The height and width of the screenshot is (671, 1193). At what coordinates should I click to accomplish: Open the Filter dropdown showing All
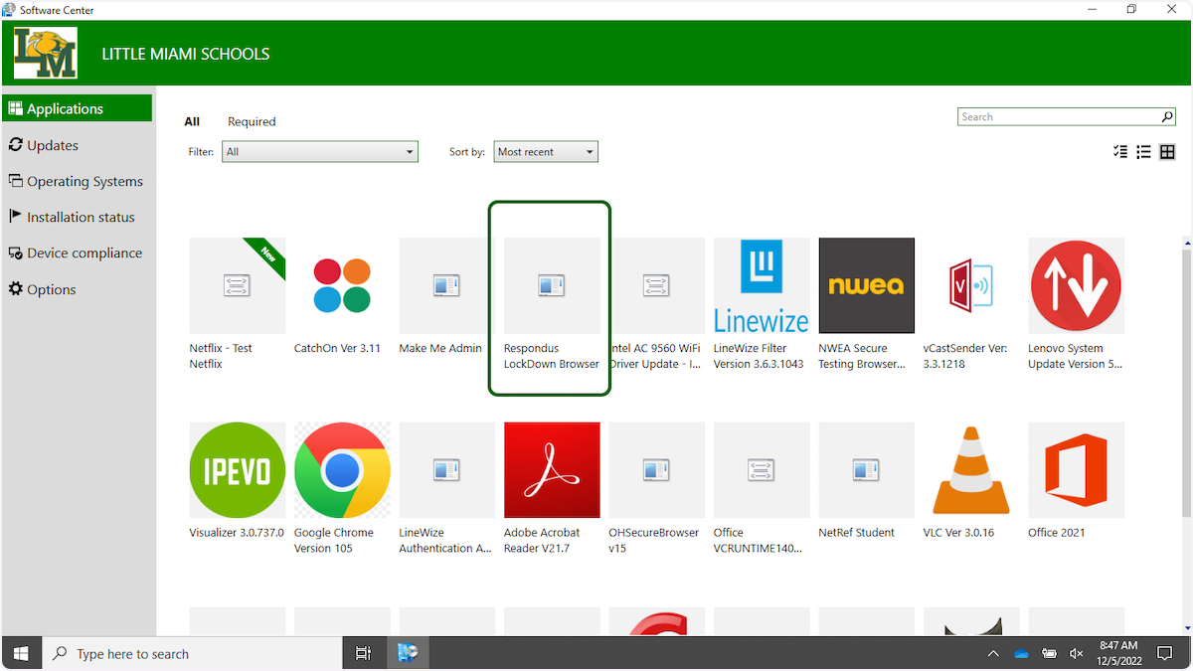pos(320,152)
